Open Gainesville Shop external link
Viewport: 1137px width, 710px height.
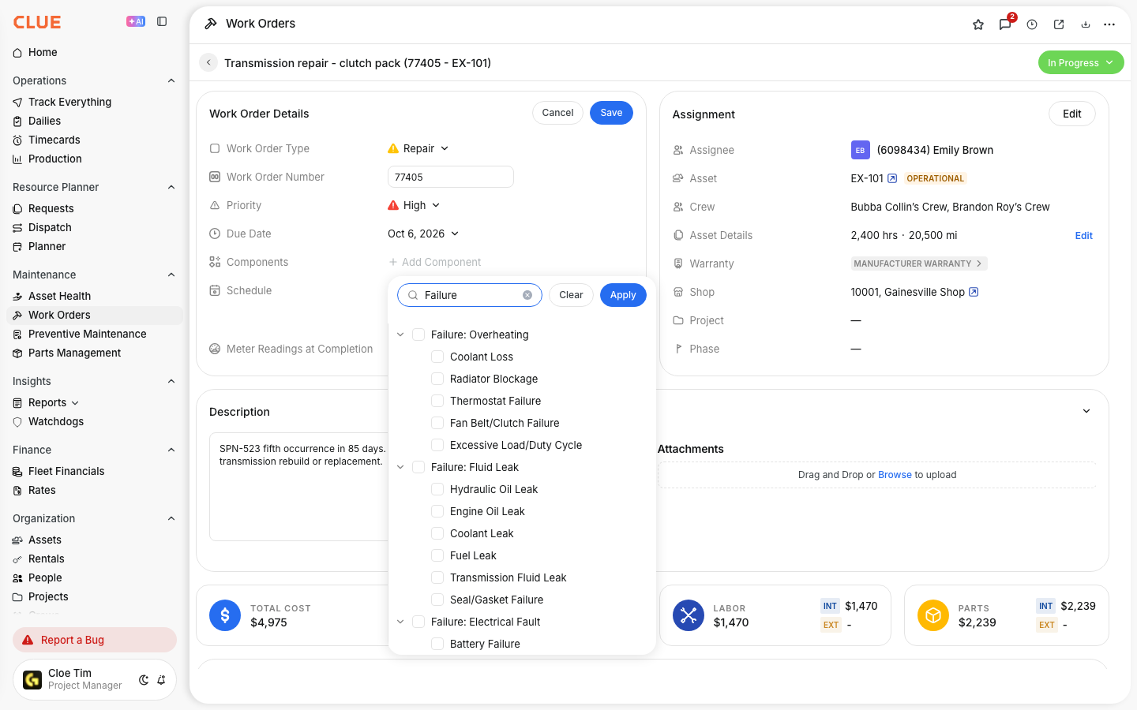[x=974, y=292]
